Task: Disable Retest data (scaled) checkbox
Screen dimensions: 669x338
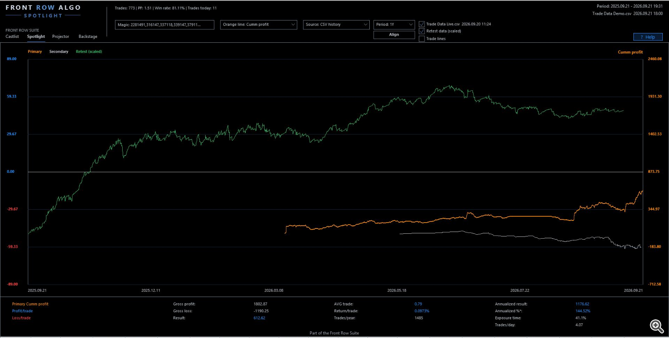Action: [x=421, y=31]
